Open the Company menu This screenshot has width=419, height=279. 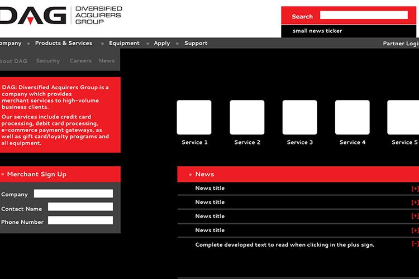click(x=11, y=43)
